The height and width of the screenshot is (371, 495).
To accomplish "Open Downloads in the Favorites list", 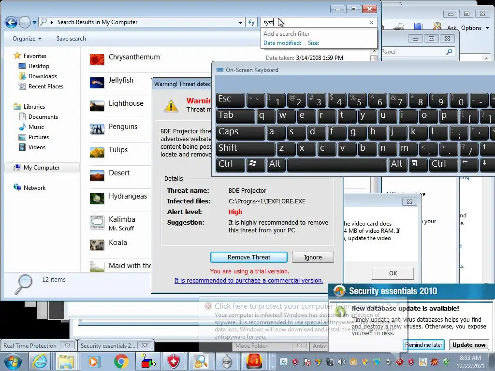I will pyautogui.click(x=43, y=76).
